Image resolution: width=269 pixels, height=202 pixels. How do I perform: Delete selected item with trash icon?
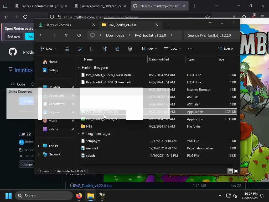(130, 49)
